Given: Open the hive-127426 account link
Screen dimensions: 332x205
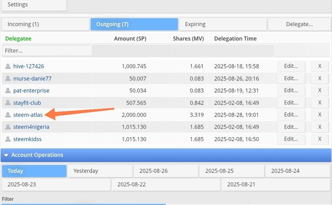Looking at the screenshot, I should (29, 66).
